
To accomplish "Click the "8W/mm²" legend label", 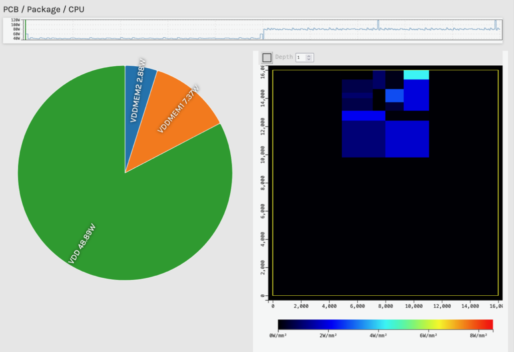I will pos(478,335).
